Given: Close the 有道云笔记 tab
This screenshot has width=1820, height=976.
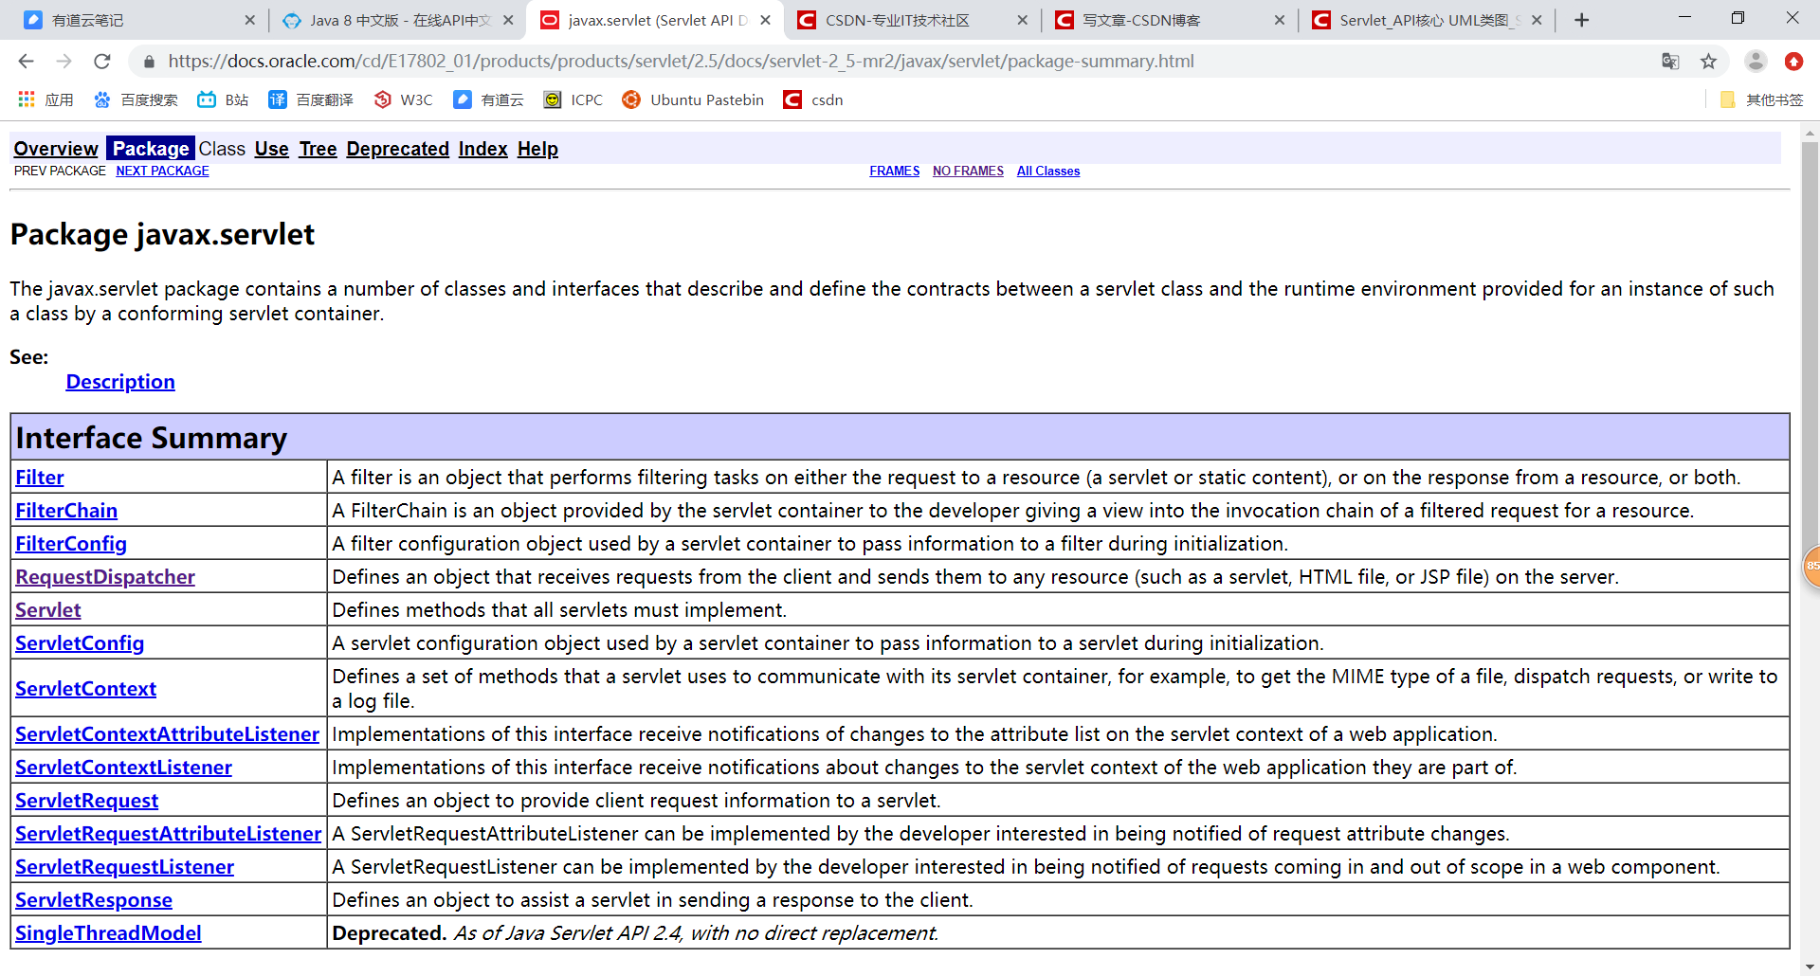Looking at the screenshot, I should pos(249,20).
